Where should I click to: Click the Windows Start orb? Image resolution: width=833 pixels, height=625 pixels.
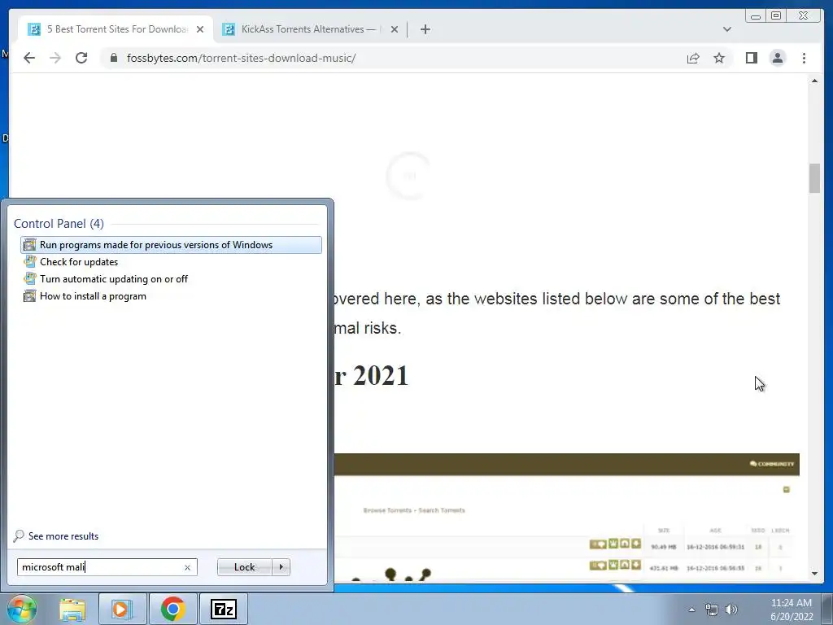coord(21,609)
